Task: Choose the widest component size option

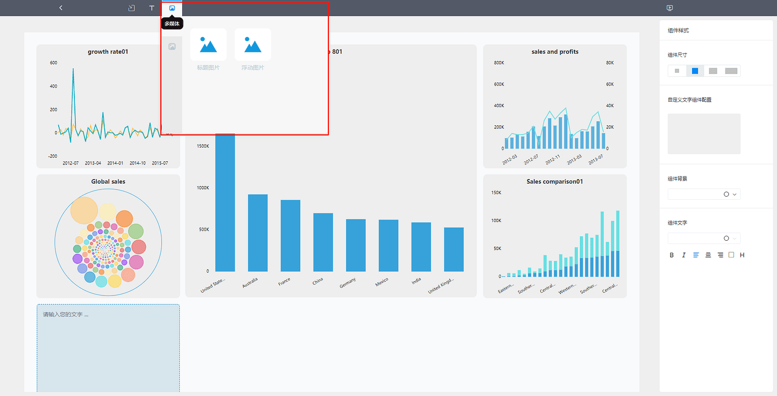Action: click(731, 71)
